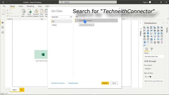Select the Clustered column chart visual
169x95 pixels.
tap(155, 27)
